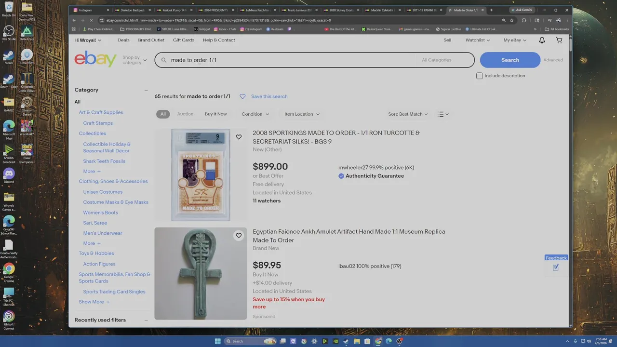This screenshot has width=617, height=347.
Task: Open Google Chrome desktop icon
Action: click(9, 272)
